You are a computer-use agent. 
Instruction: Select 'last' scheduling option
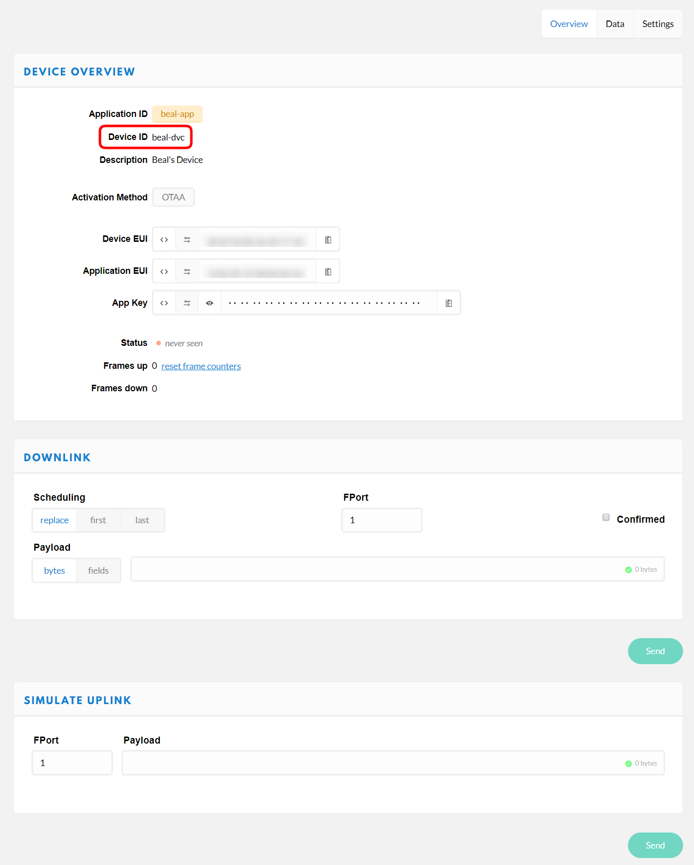pos(142,521)
